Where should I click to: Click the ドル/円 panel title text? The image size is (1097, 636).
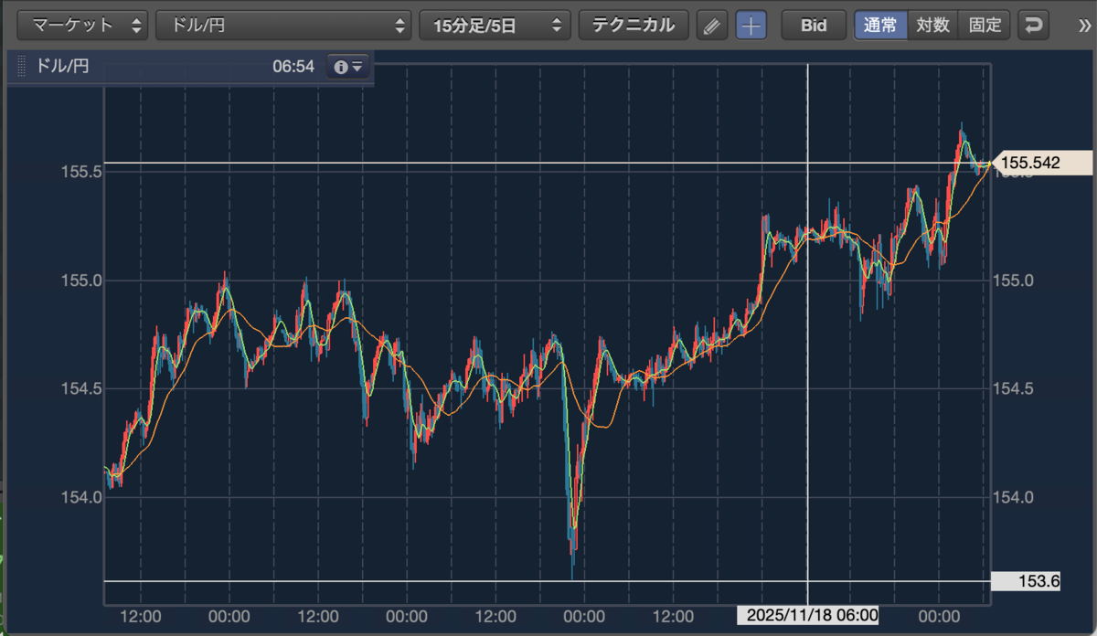(x=62, y=67)
